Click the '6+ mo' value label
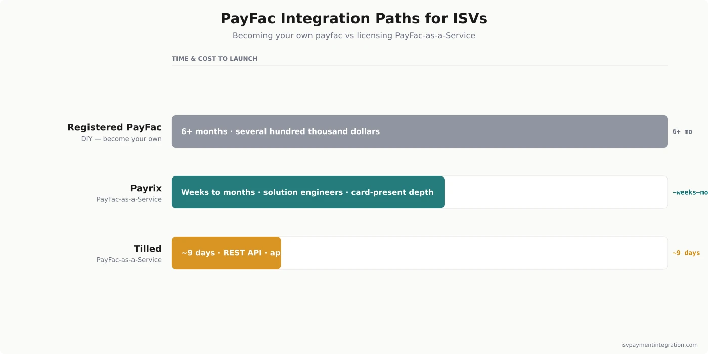The width and height of the screenshot is (708, 354). (682, 131)
